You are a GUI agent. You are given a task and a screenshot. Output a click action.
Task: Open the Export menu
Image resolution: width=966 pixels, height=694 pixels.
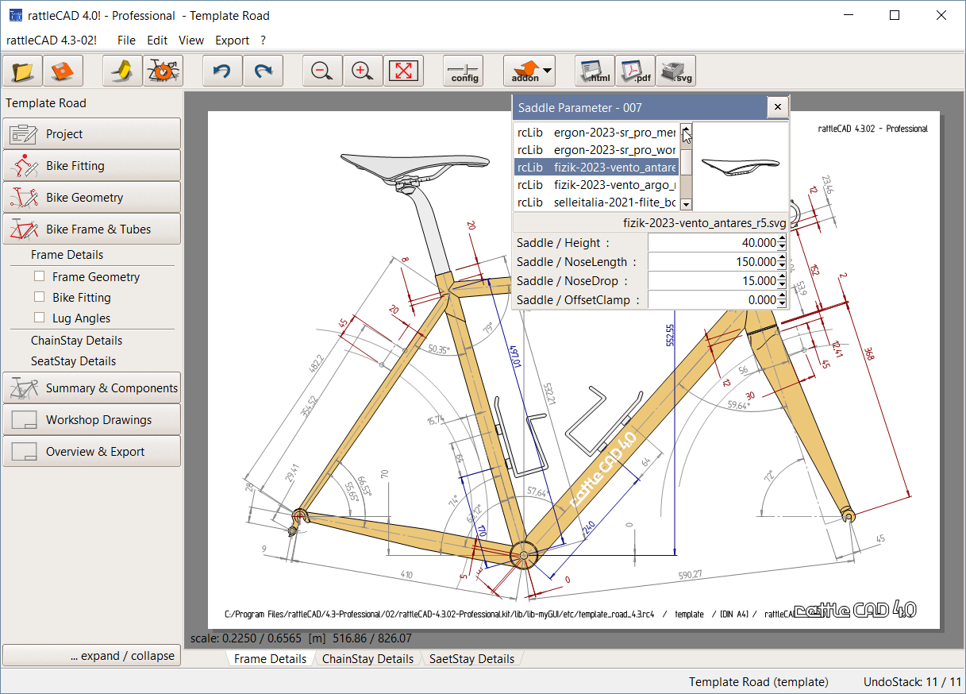click(x=233, y=40)
